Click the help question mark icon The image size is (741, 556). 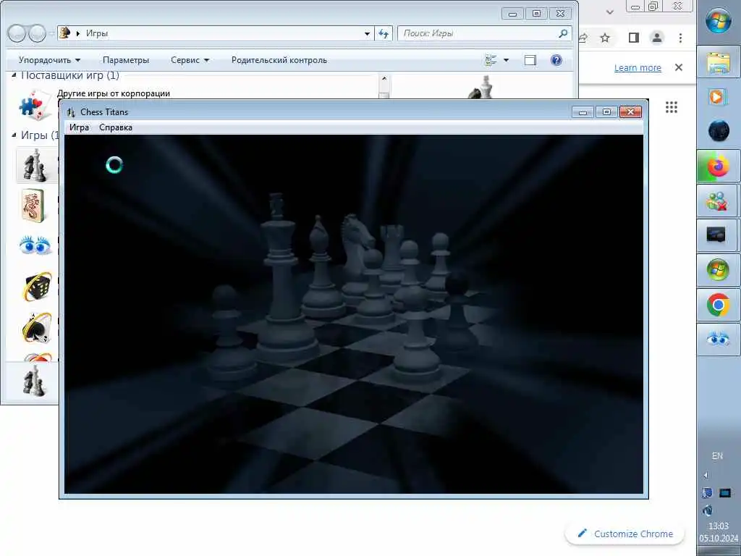click(556, 60)
